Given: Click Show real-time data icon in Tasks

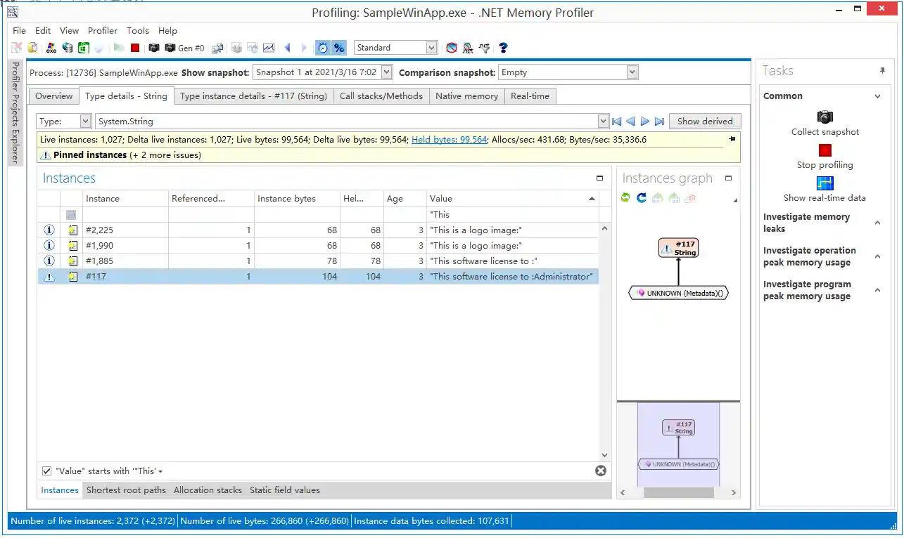Looking at the screenshot, I should pyautogui.click(x=825, y=183).
